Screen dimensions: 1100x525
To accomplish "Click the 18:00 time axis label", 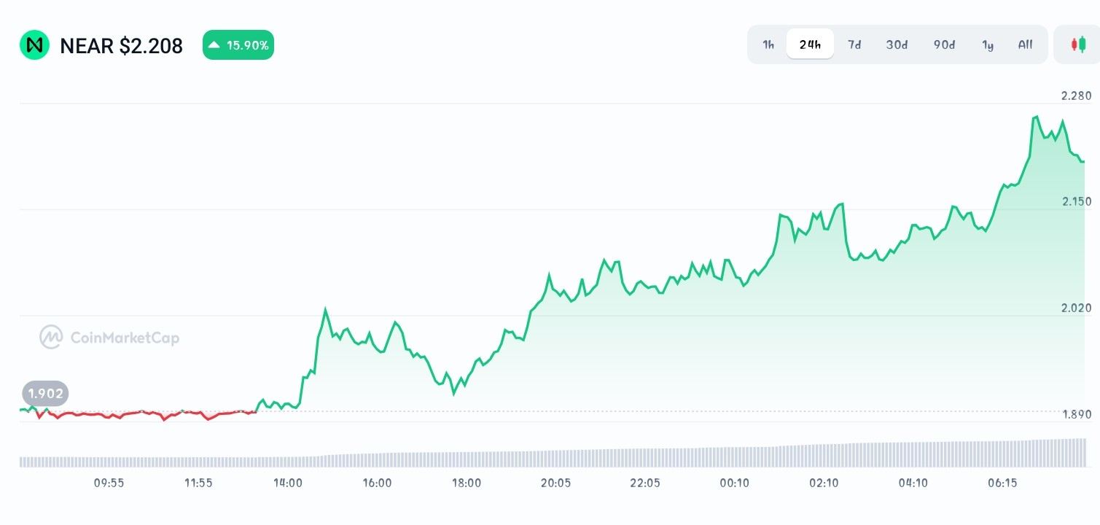I will pos(467,483).
